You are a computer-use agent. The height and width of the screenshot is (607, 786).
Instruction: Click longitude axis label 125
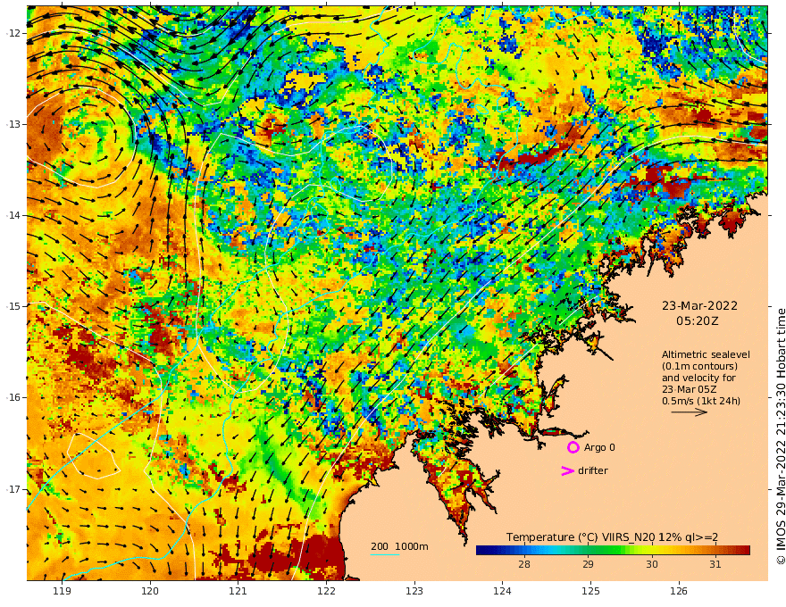590,591
